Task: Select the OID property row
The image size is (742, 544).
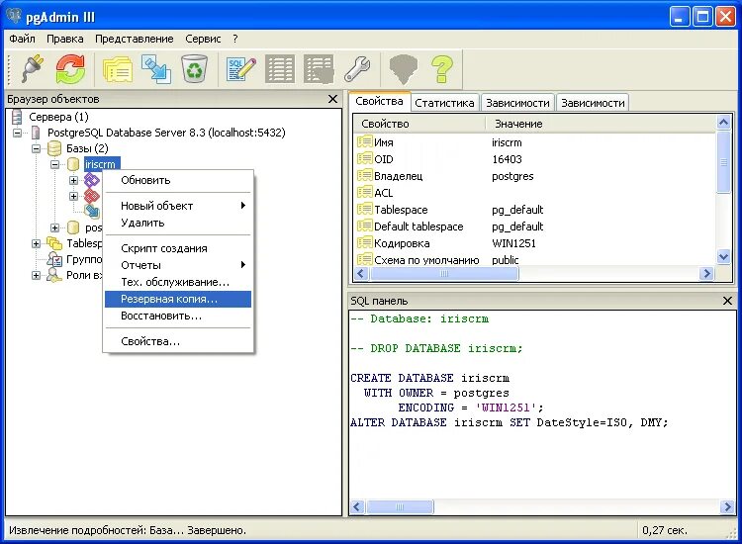Action: (x=535, y=159)
